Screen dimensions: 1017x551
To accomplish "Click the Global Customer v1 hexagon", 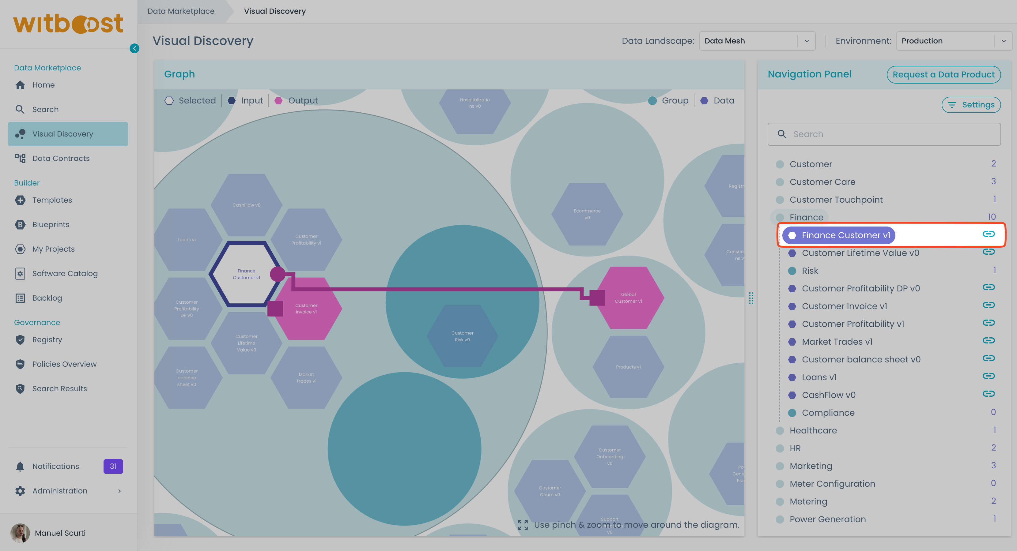I will click(x=628, y=298).
